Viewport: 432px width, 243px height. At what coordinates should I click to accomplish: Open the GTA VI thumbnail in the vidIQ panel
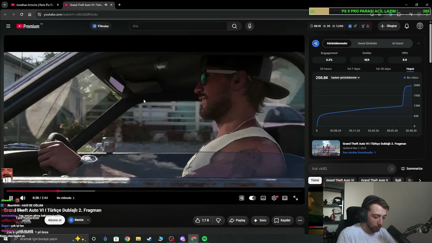[x=326, y=148]
